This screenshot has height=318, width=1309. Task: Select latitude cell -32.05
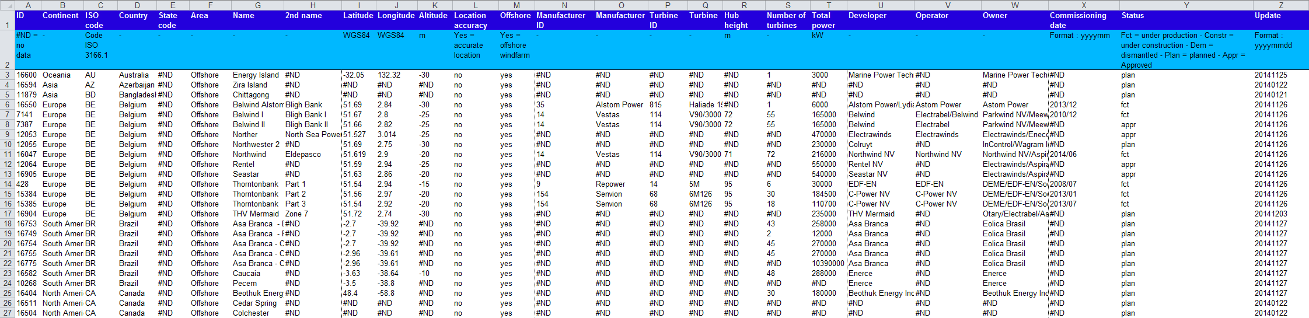pos(359,75)
